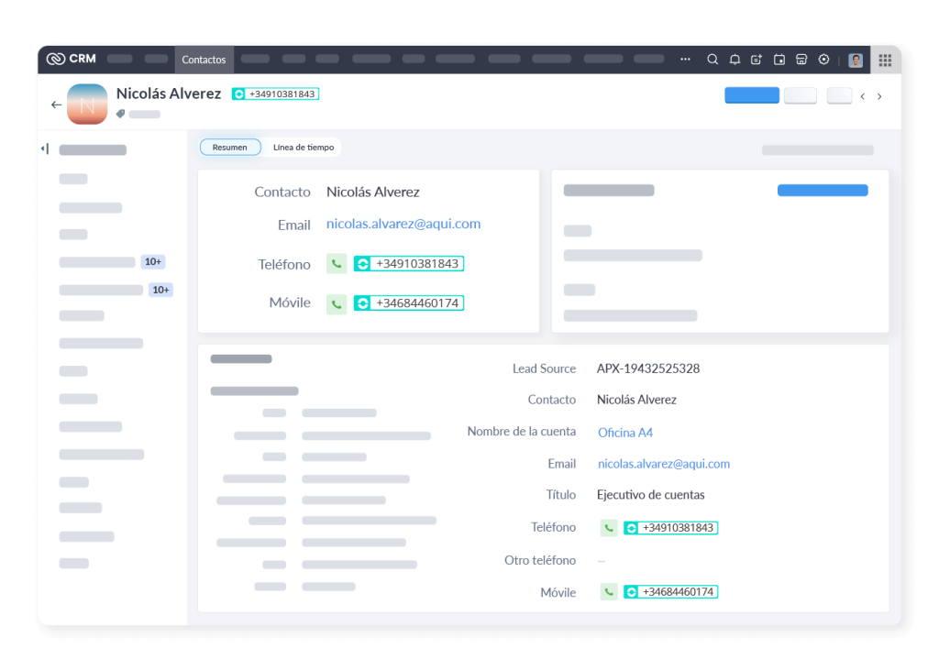Open the marketplace store icon
Screen dimensions: 939x671
[801, 60]
